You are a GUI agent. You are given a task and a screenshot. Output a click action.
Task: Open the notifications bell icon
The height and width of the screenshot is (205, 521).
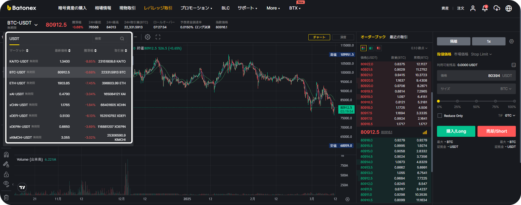485,8
